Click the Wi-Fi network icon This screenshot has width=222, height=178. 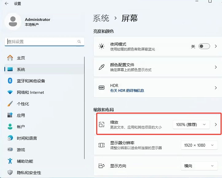[x=10, y=92]
